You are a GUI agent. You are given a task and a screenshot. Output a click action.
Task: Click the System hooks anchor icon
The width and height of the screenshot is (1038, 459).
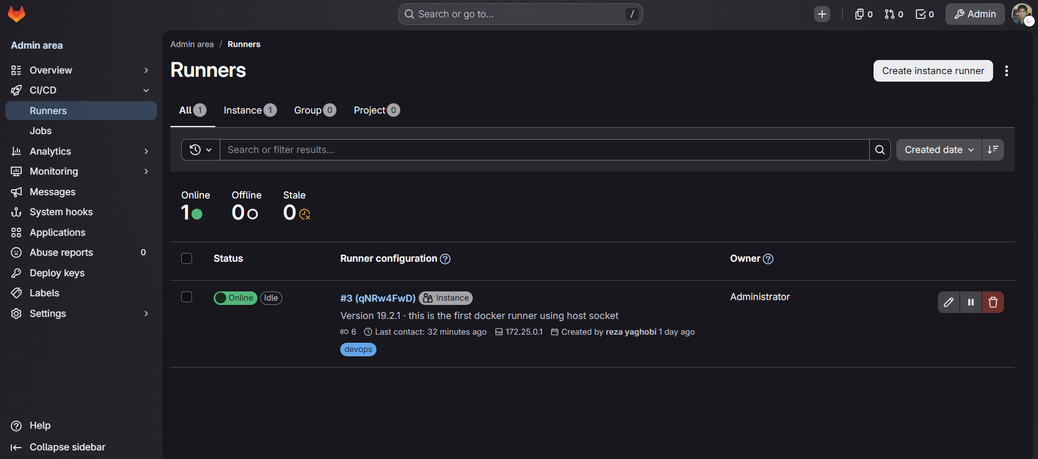16,212
